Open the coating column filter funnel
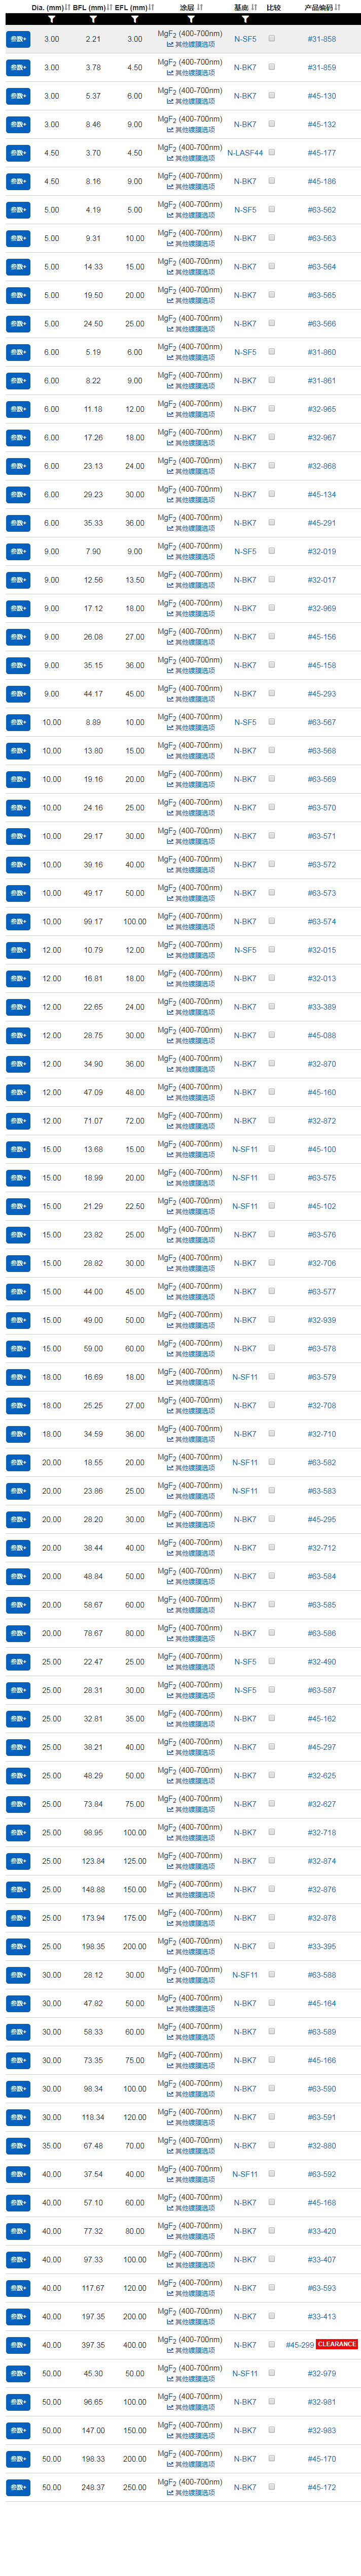 (x=191, y=18)
